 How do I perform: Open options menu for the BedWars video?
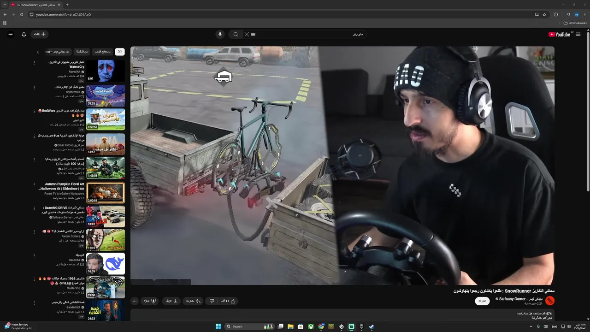point(34,111)
